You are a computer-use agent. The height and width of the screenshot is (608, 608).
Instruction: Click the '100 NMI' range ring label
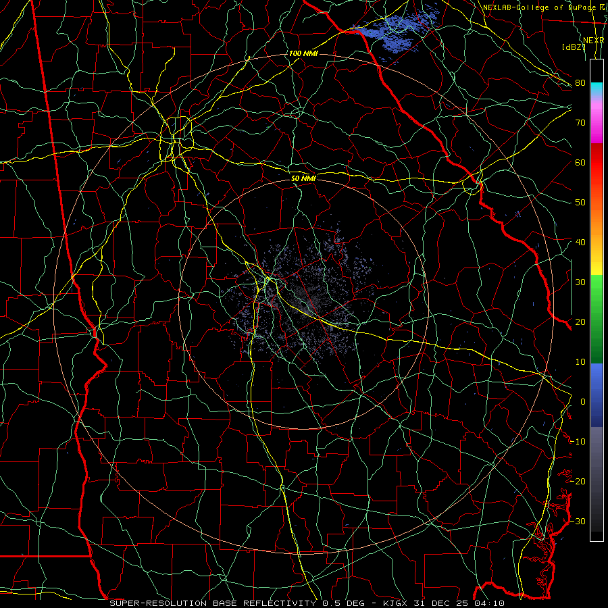point(303,53)
